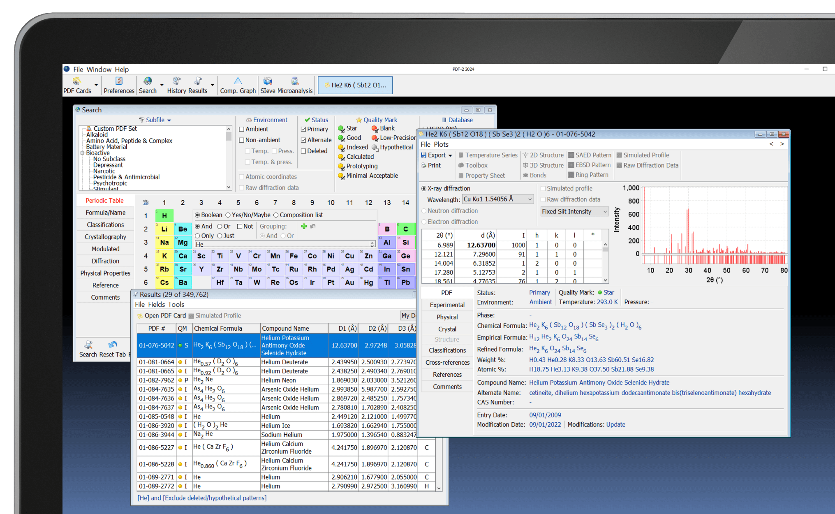Click the Preferences toolbar icon
835x514 pixels.
[x=119, y=81]
